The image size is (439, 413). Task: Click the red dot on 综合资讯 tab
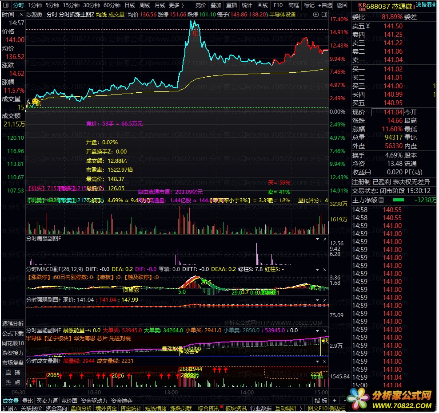(222, 407)
